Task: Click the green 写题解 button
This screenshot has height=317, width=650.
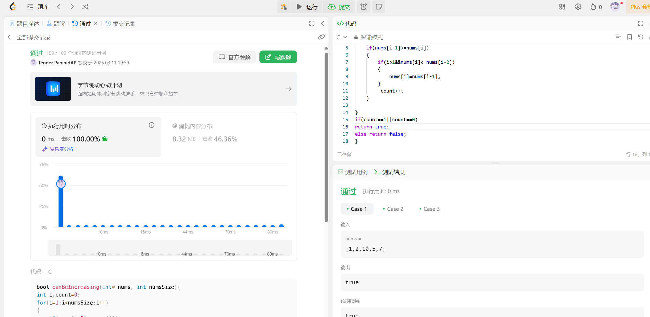Action: 278,57
